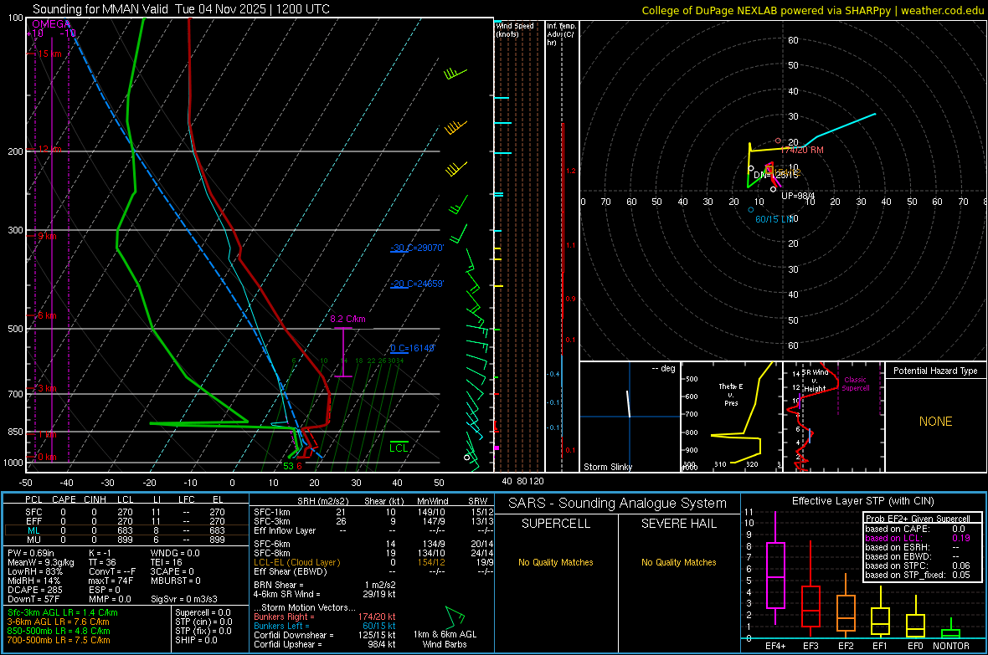Click the 850 pressure label on Skew-T axis

[15, 432]
